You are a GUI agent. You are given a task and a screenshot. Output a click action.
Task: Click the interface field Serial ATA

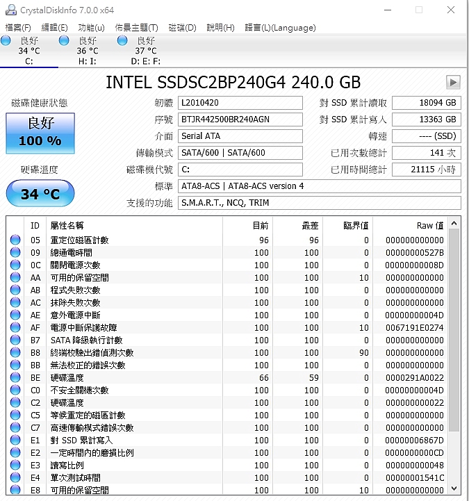[240, 136]
